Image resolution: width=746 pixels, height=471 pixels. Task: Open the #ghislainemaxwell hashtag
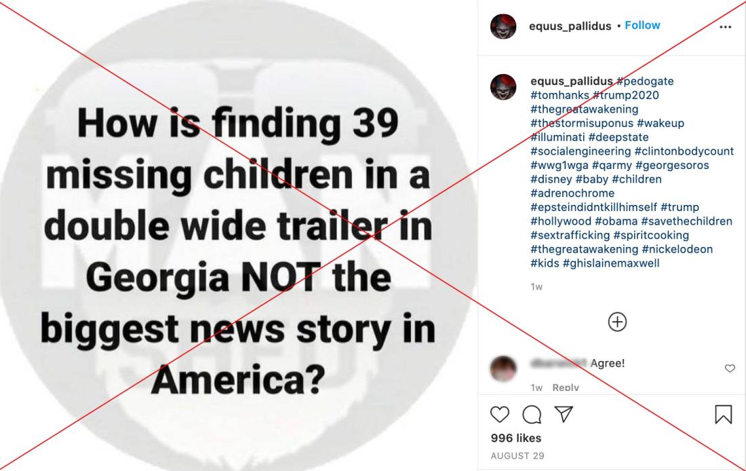(x=611, y=263)
